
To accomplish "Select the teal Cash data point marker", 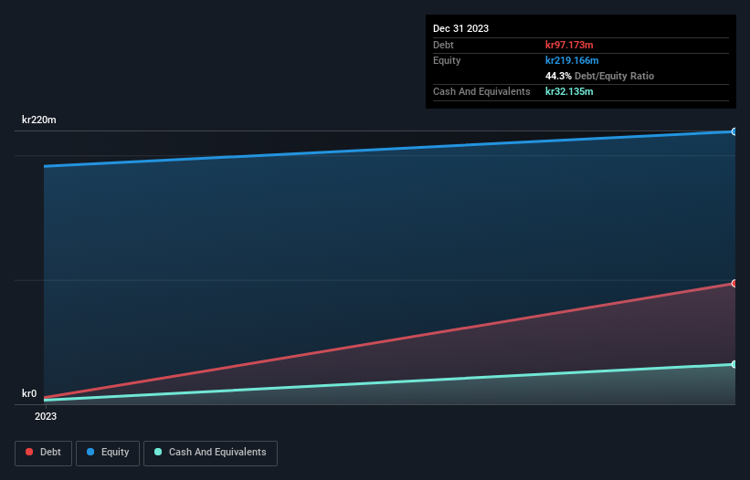I will point(734,364).
